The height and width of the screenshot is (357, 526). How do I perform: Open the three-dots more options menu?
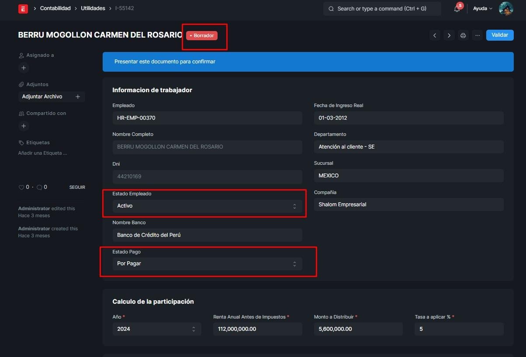477,35
